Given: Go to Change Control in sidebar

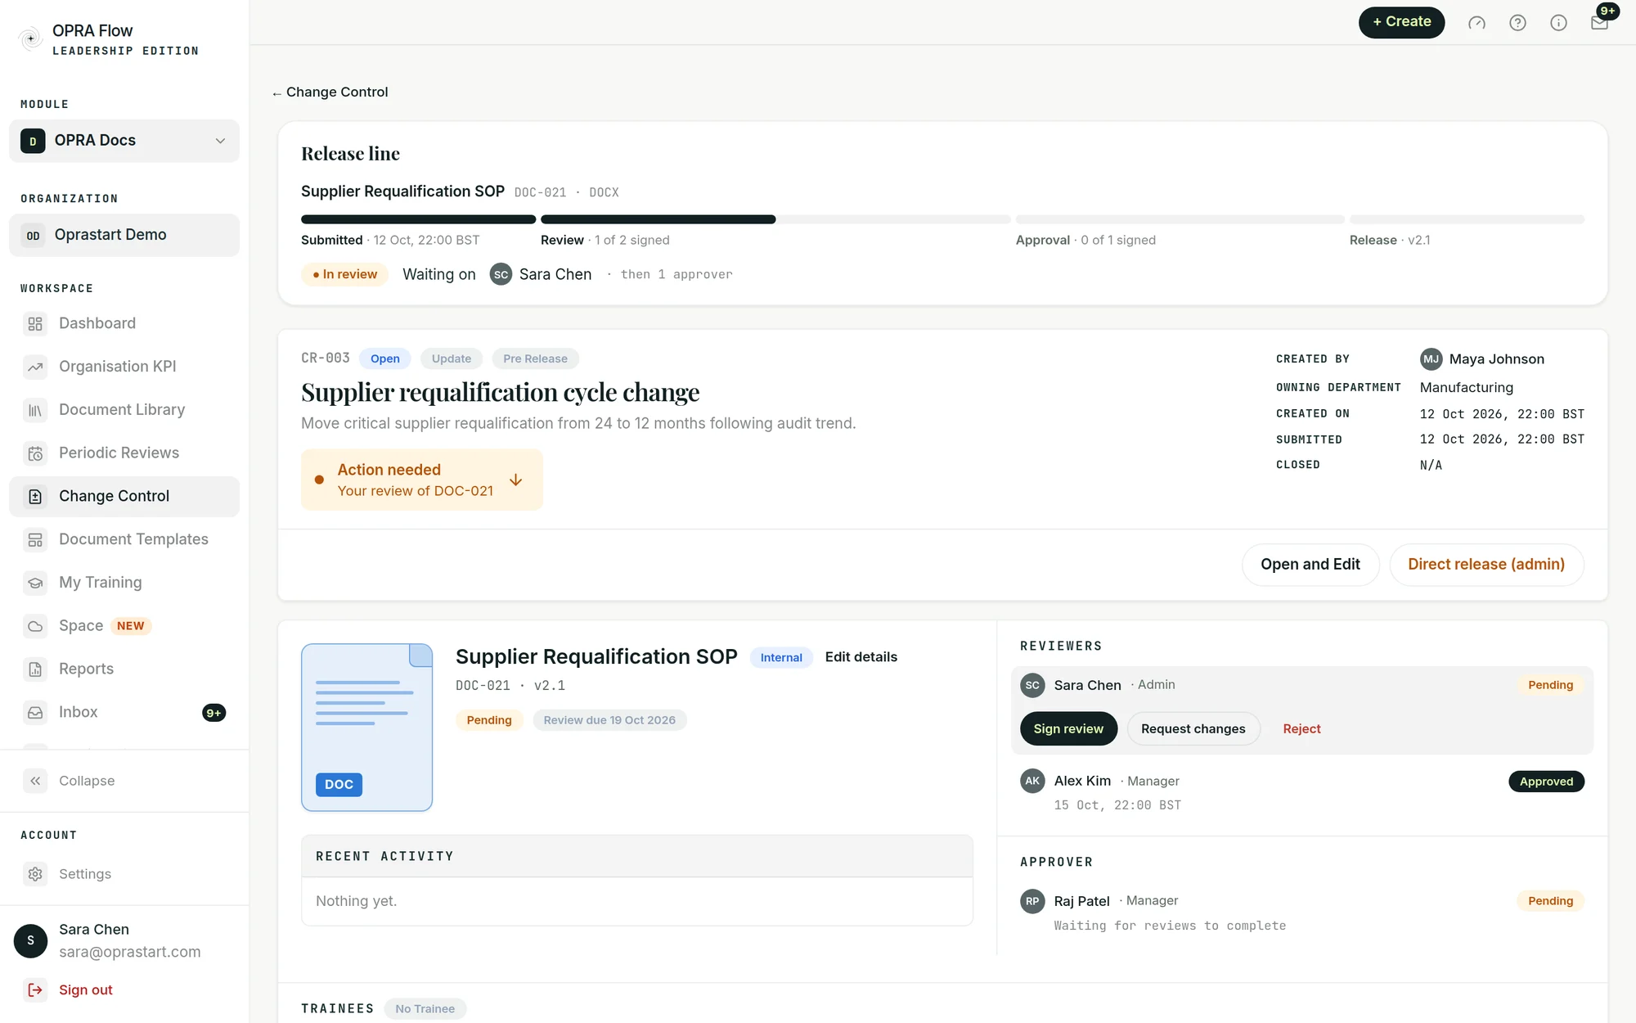Looking at the screenshot, I should (x=124, y=496).
